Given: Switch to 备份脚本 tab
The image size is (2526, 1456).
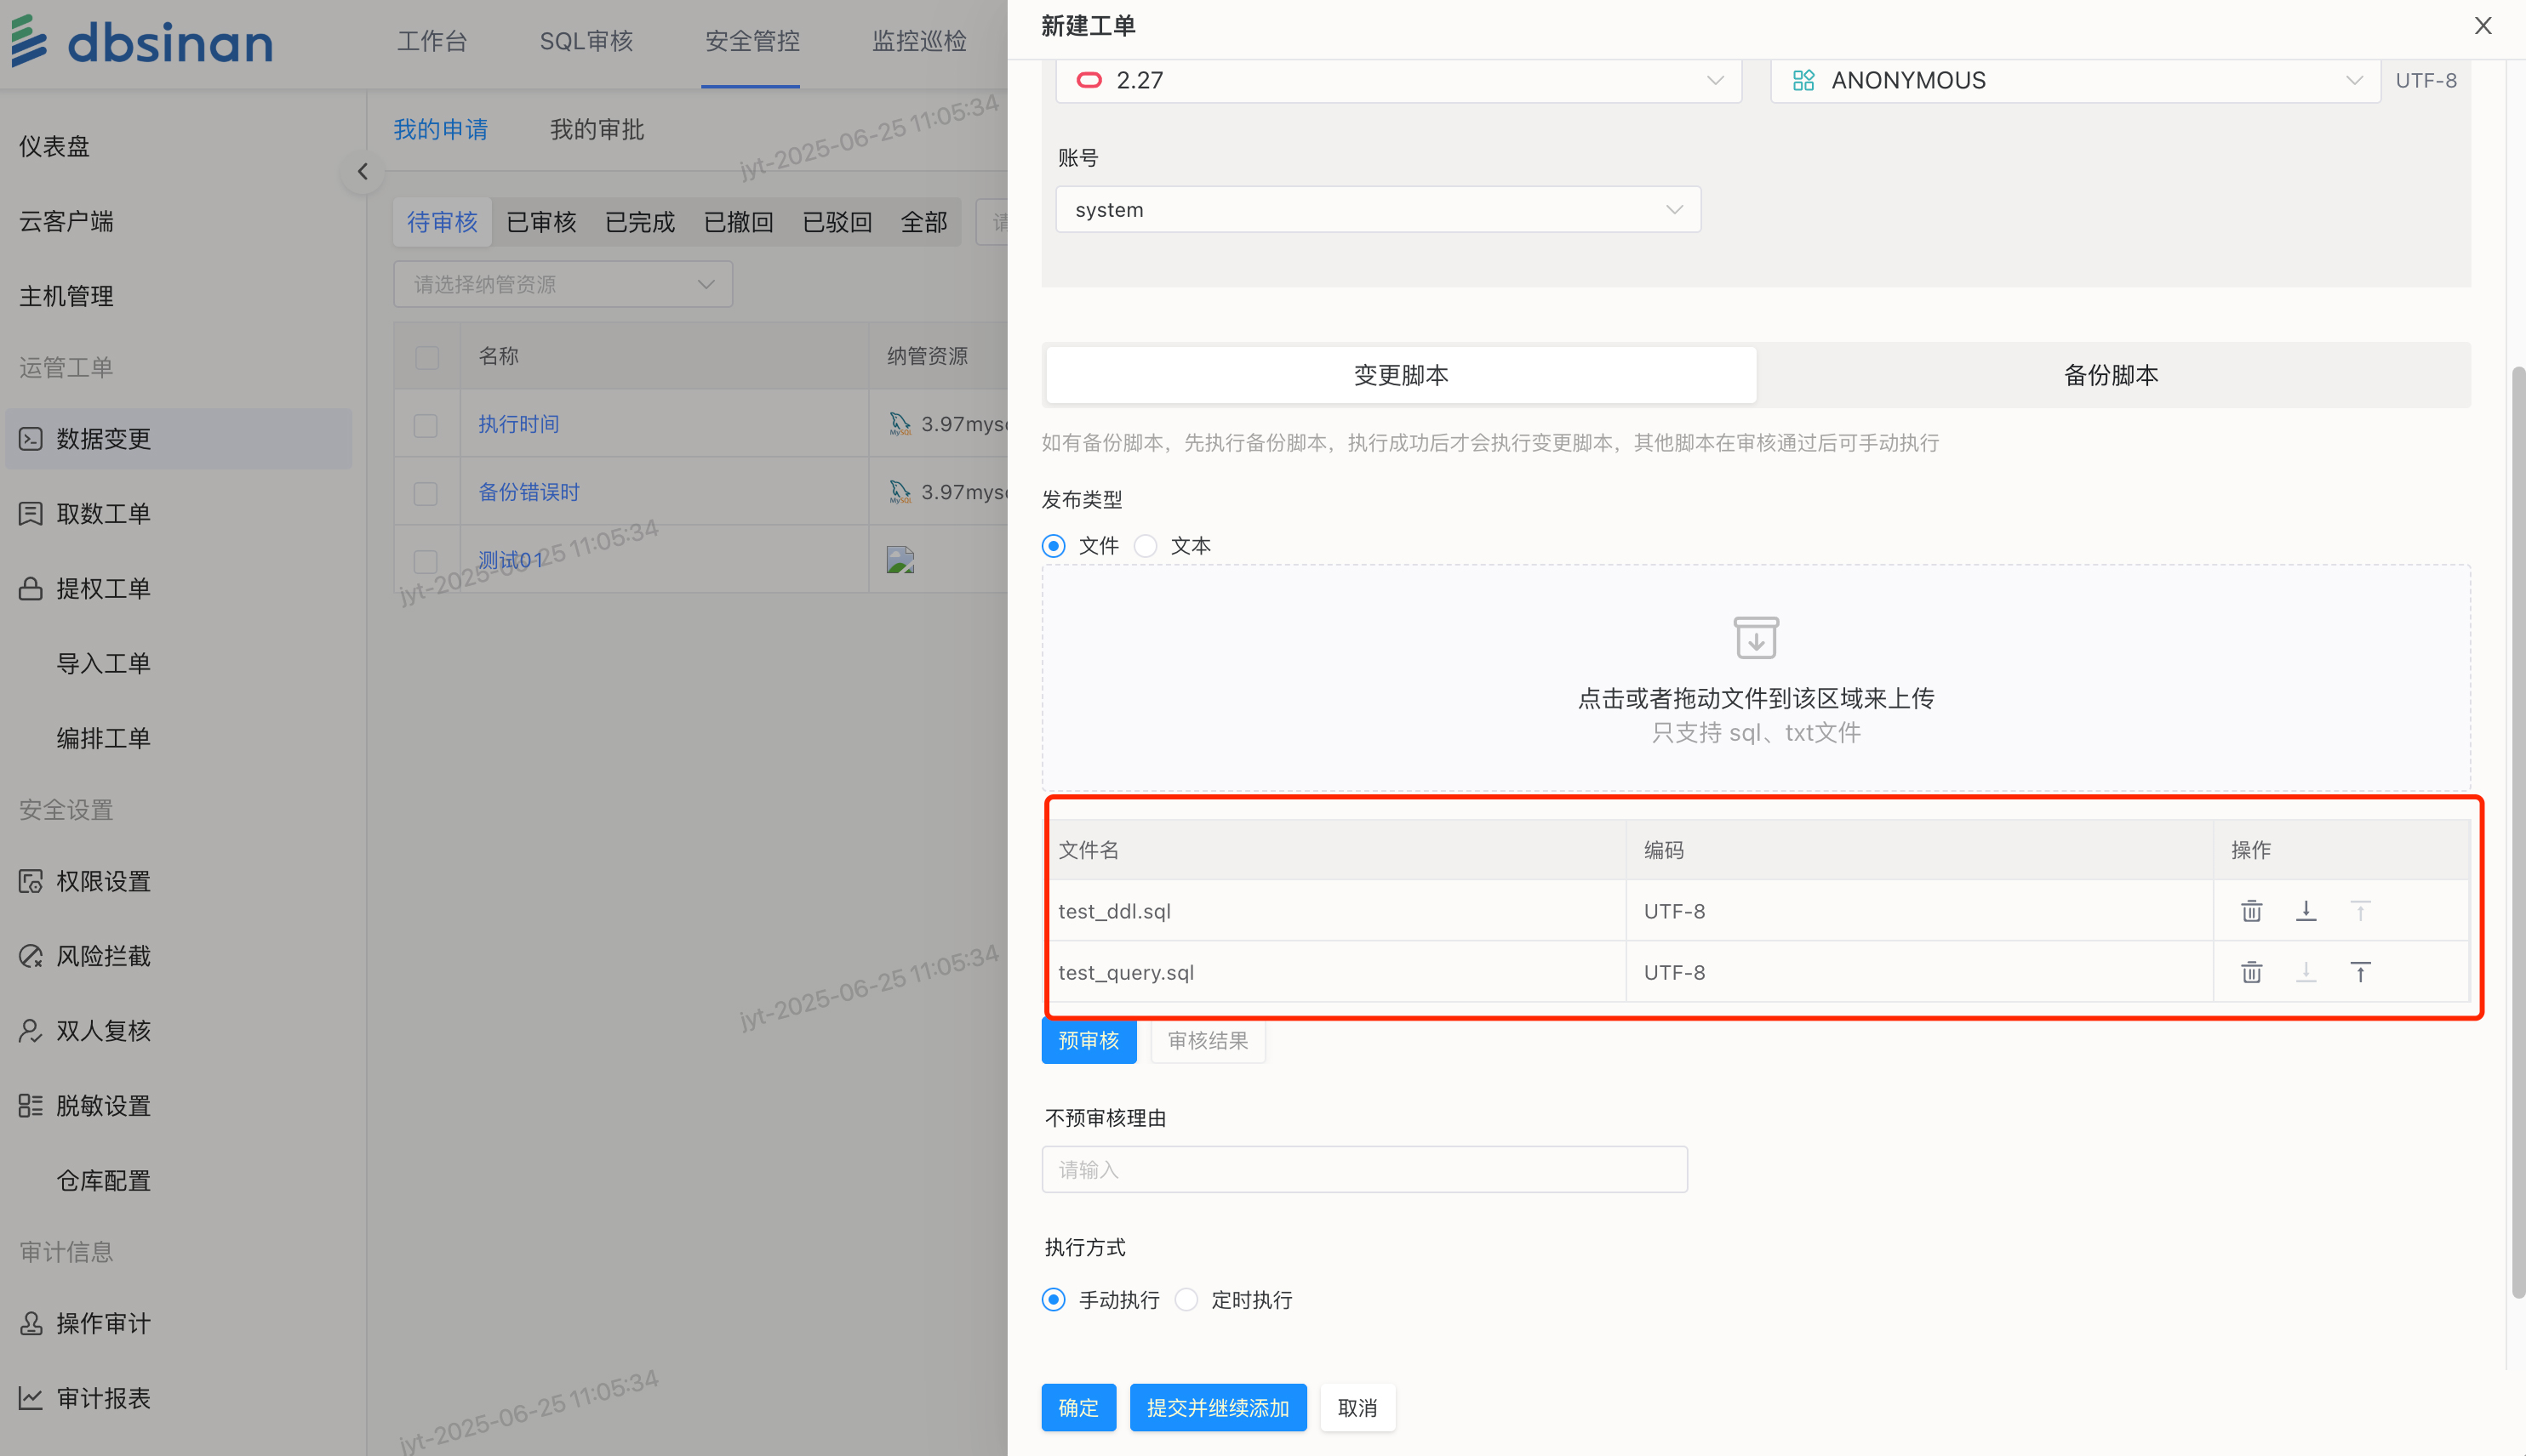Looking at the screenshot, I should coord(2111,375).
